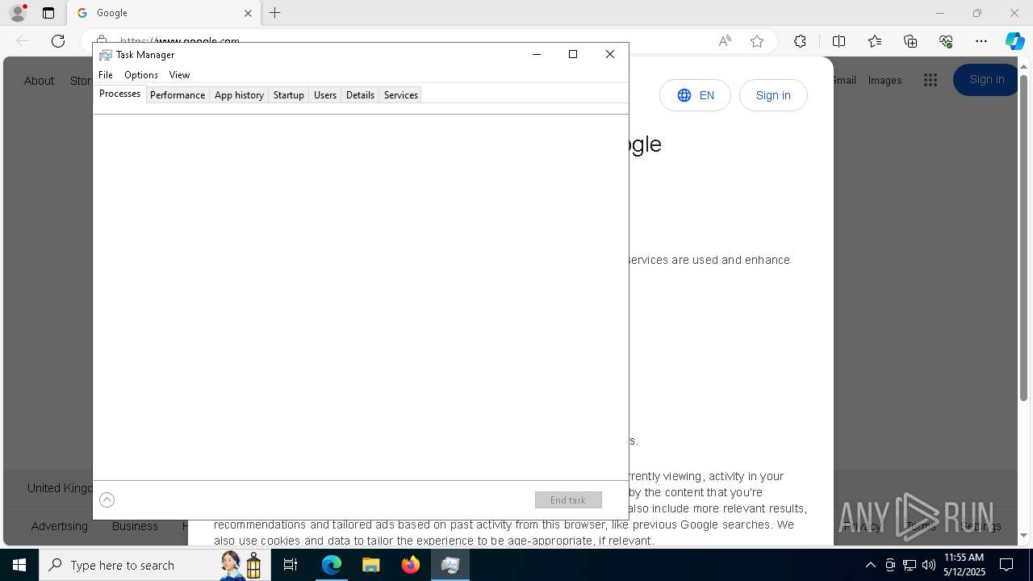Open the Edge Extensions icon
The width and height of the screenshot is (1033, 581).
tap(800, 41)
